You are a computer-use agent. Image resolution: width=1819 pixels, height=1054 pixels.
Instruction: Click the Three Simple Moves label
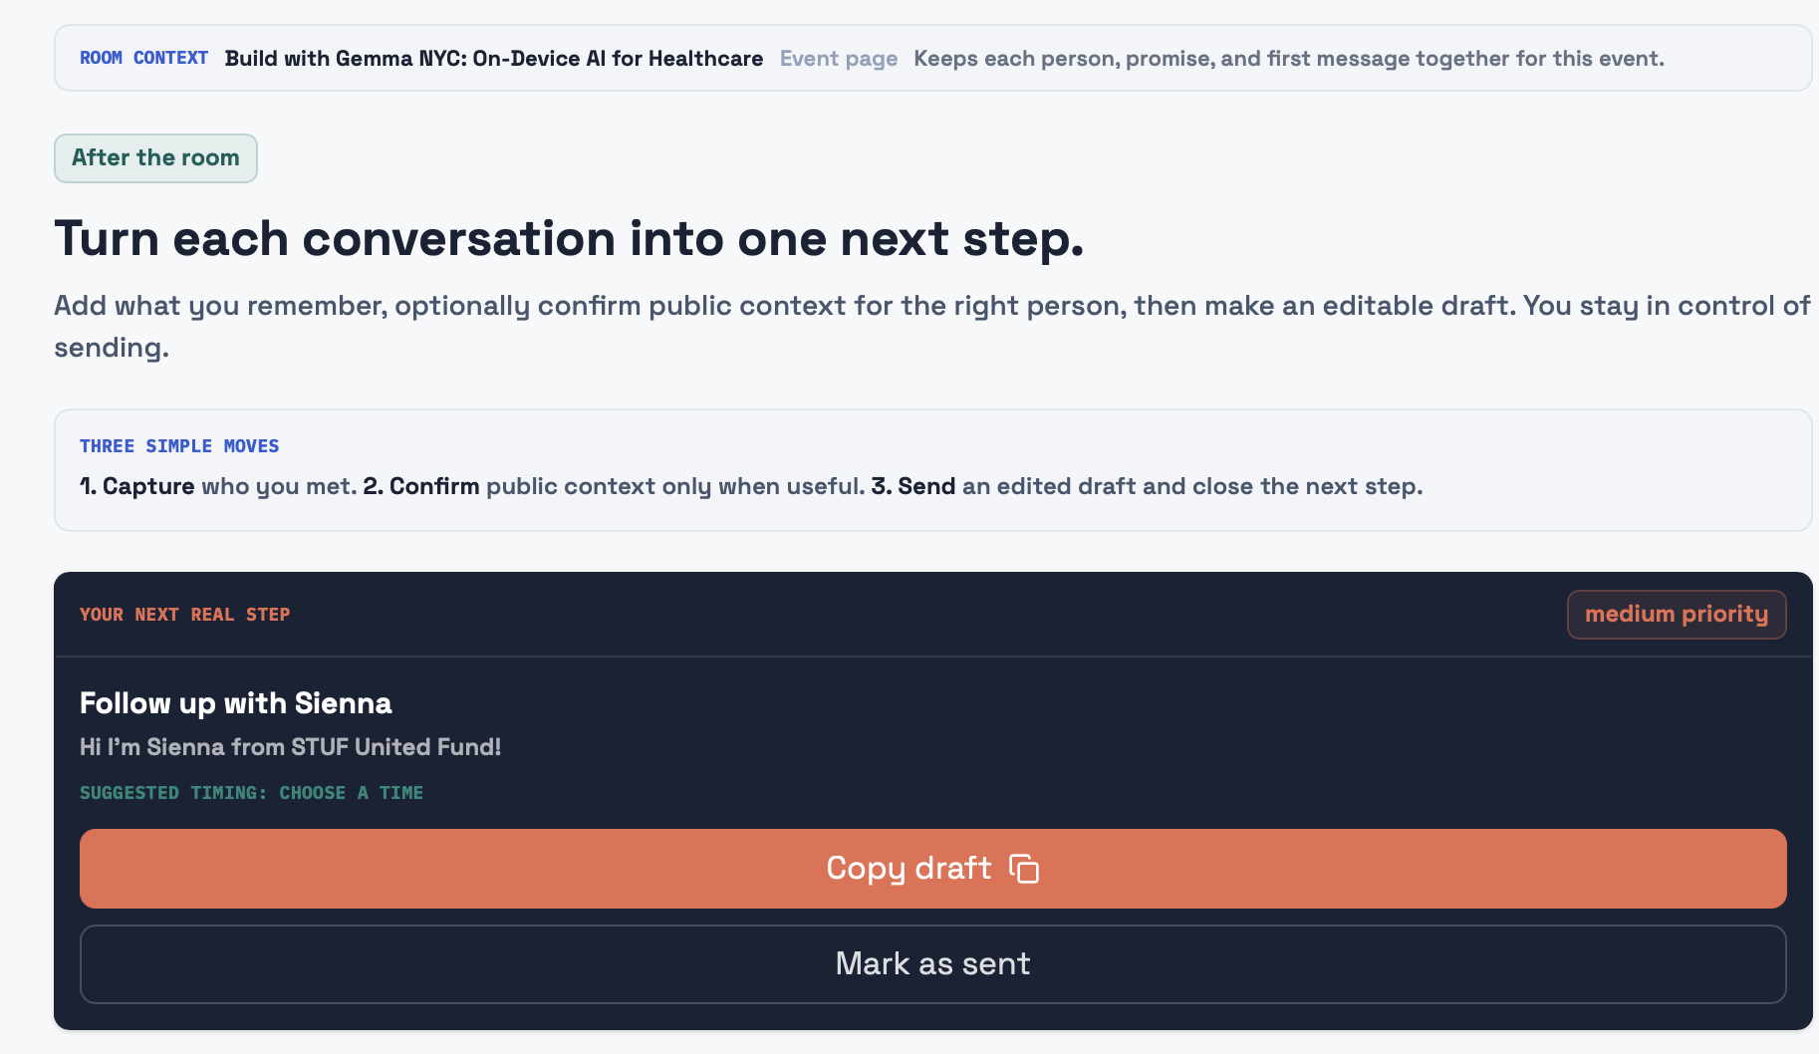pyautogui.click(x=179, y=446)
